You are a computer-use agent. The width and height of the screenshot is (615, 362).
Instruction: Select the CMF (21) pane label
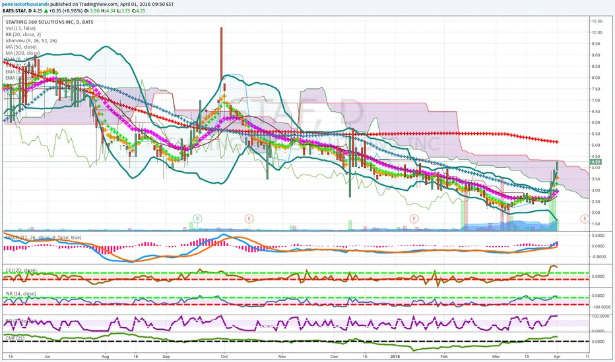(15, 338)
